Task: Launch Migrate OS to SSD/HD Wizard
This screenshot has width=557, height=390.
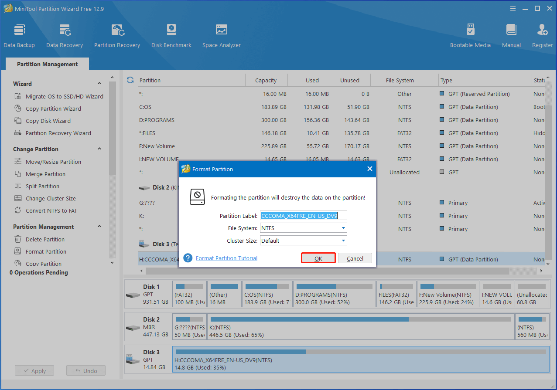Action: pyautogui.click(x=59, y=96)
